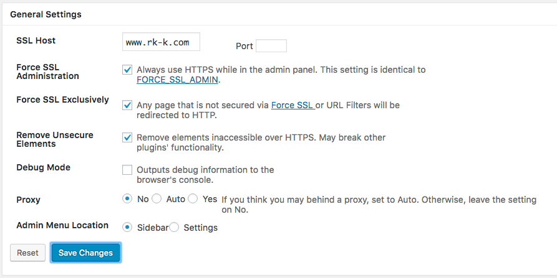Select Sidebar for Admin Menu Location

click(x=127, y=228)
